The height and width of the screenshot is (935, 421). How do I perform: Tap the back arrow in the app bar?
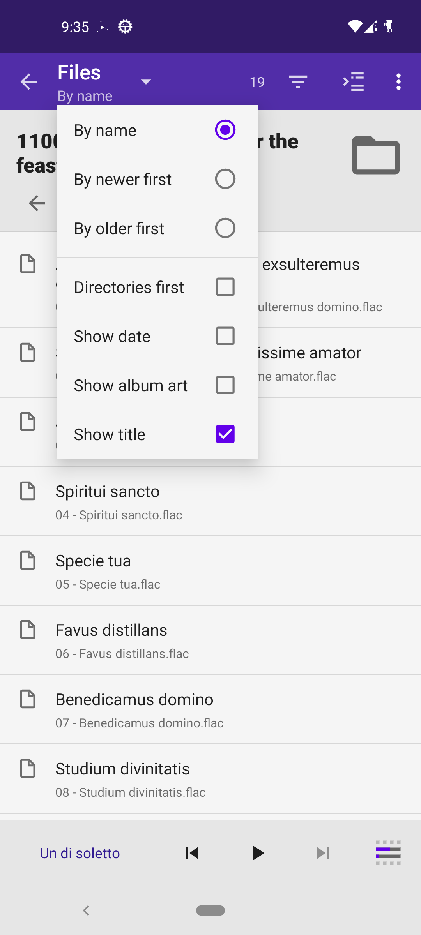click(29, 82)
